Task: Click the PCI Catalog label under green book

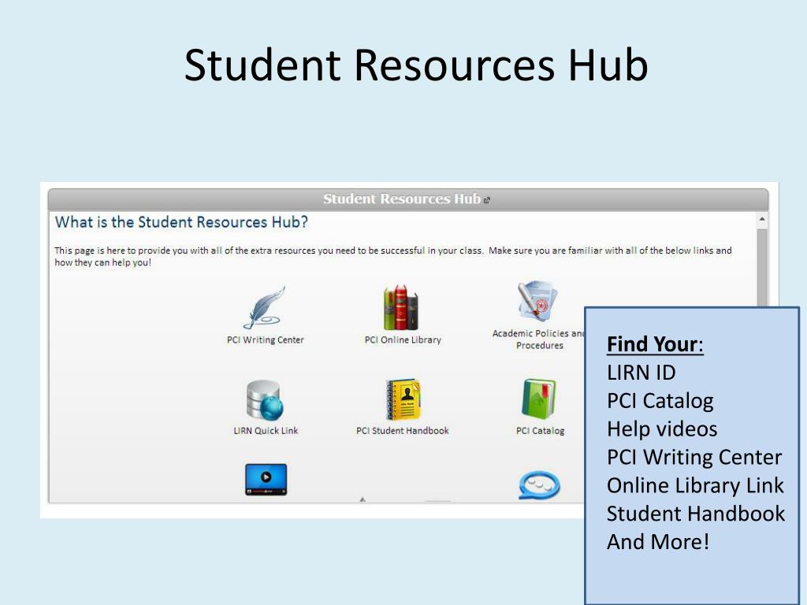Action: 541,431
